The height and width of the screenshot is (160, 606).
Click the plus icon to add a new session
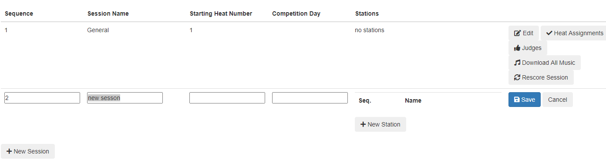9,151
